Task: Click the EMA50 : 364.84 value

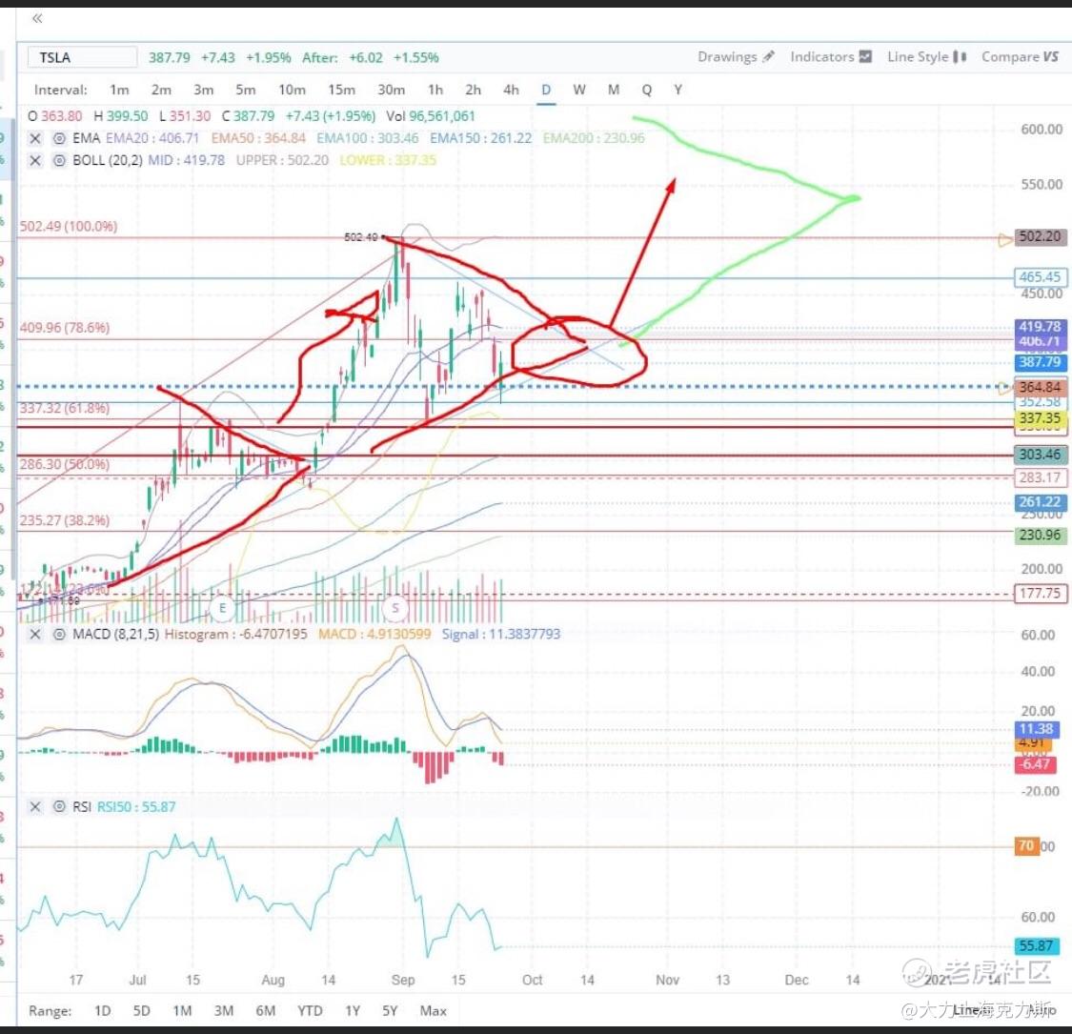Action: coord(258,138)
